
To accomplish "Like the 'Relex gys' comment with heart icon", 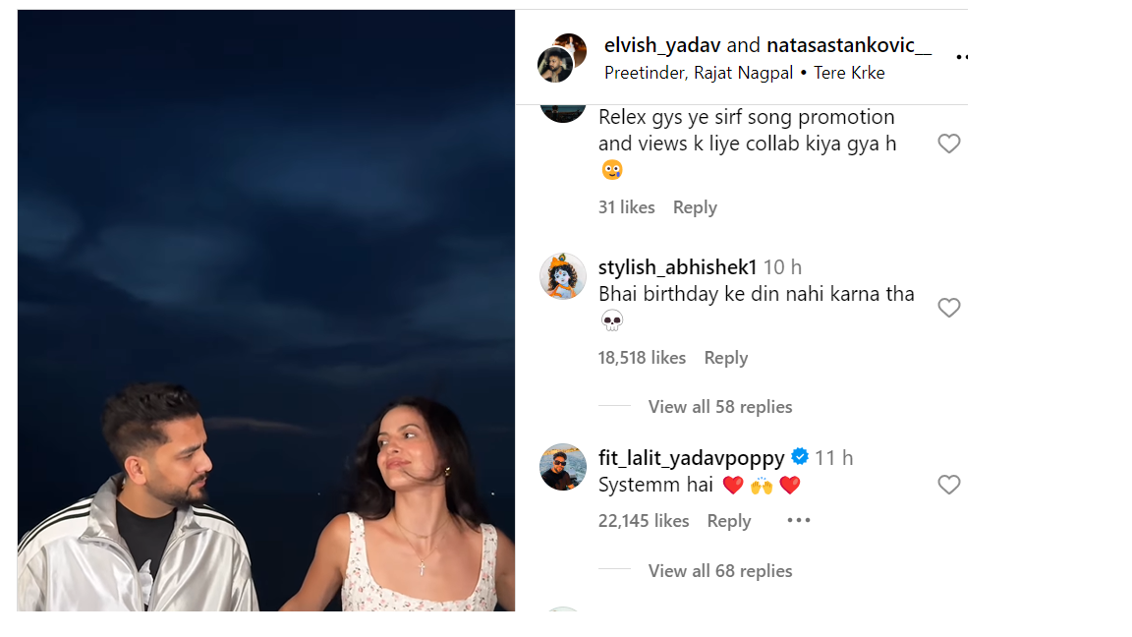I will click(948, 144).
